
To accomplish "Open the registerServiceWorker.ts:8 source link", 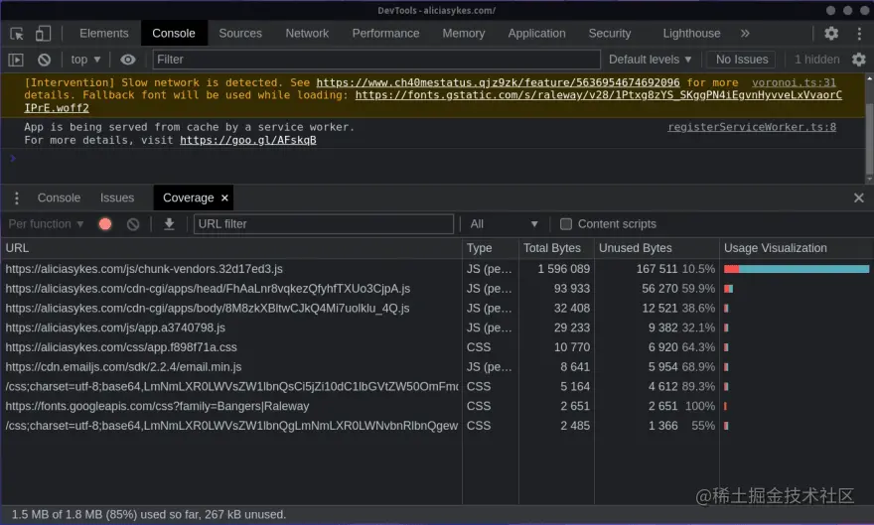I will [x=752, y=127].
